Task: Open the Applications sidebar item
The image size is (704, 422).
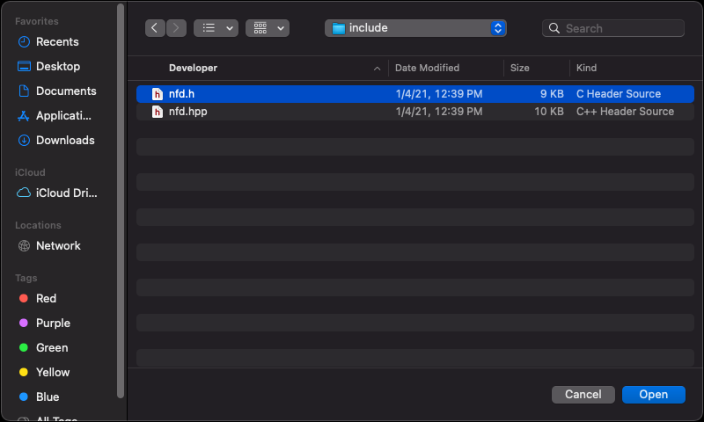Action: point(63,115)
